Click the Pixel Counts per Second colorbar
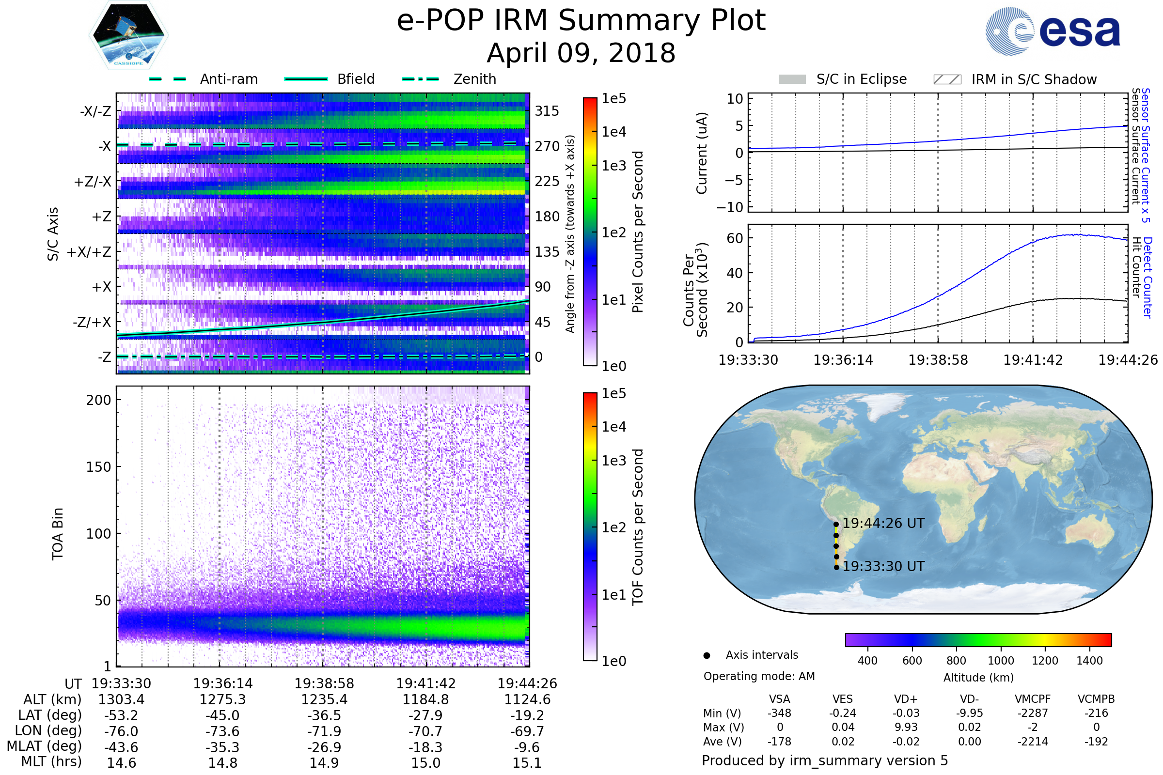This screenshot has width=1163, height=775. pos(590,232)
